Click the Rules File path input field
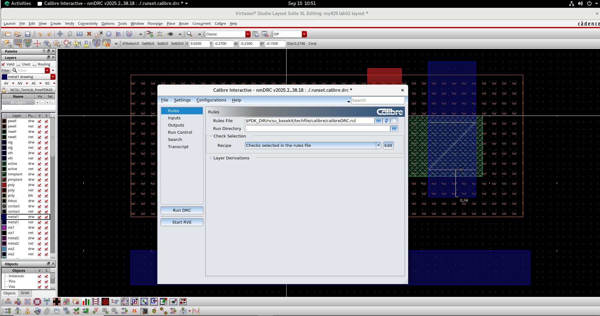The height and width of the screenshot is (316, 600). [309, 121]
